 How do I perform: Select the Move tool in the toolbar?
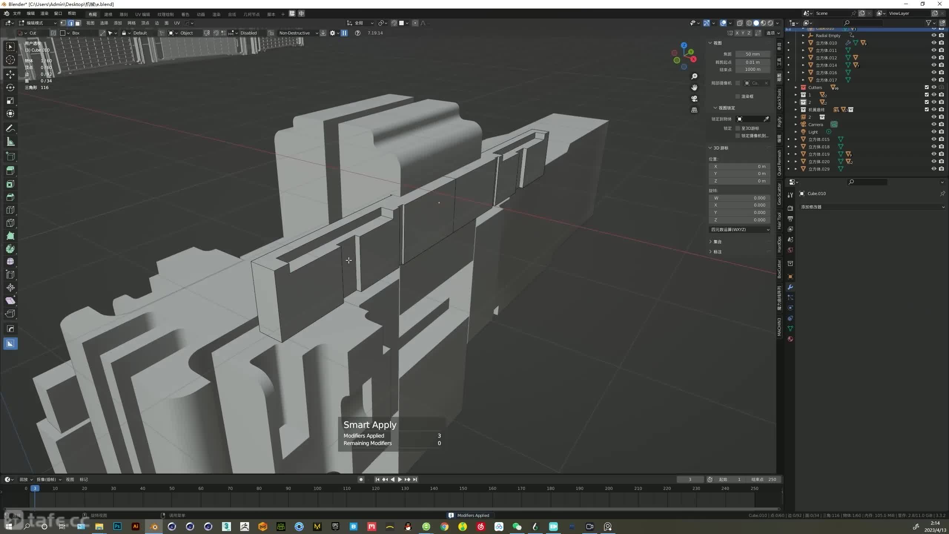[10, 74]
